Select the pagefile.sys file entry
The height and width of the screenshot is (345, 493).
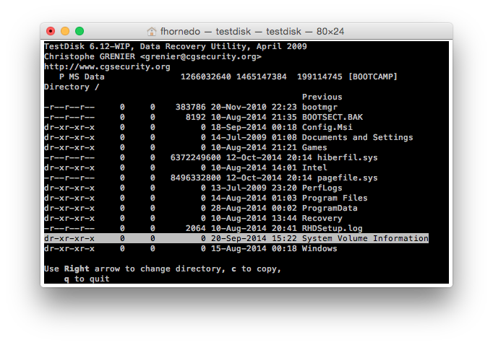pyautogui.click(x=211, y=178)
